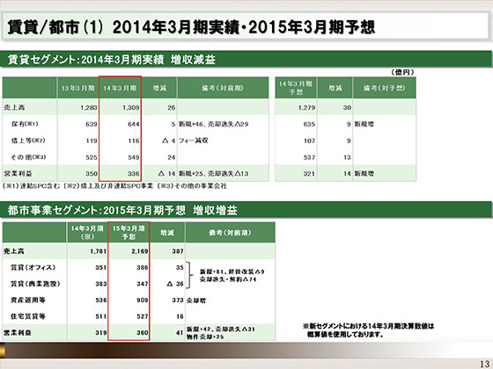Click the note '※新セグメントにおける14年3月期決算数値は'
This screenshot has width=493, height=369.
tap(368, 326)
